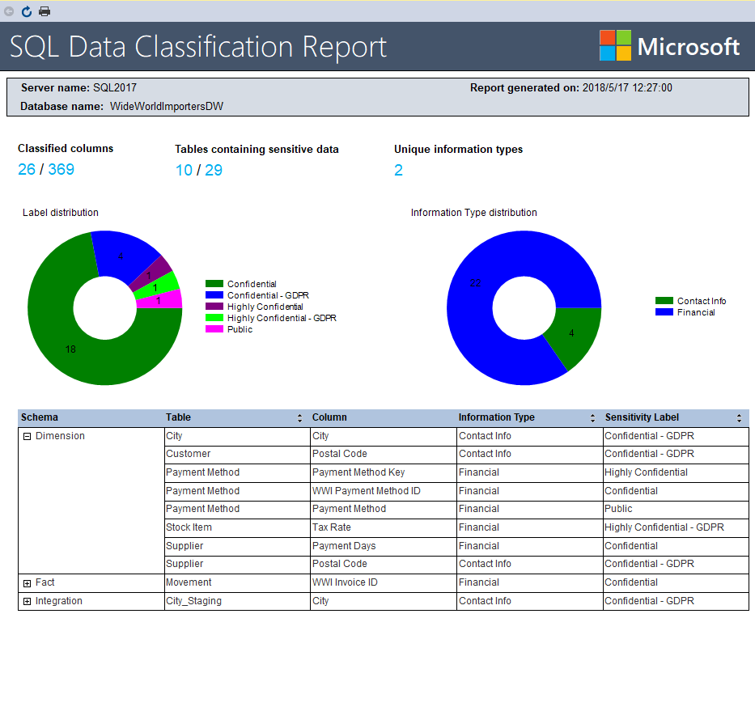This screenshot has height=707, width=755.
Task: Click the 26 classified columns count
Action: (x=27, y=169)
